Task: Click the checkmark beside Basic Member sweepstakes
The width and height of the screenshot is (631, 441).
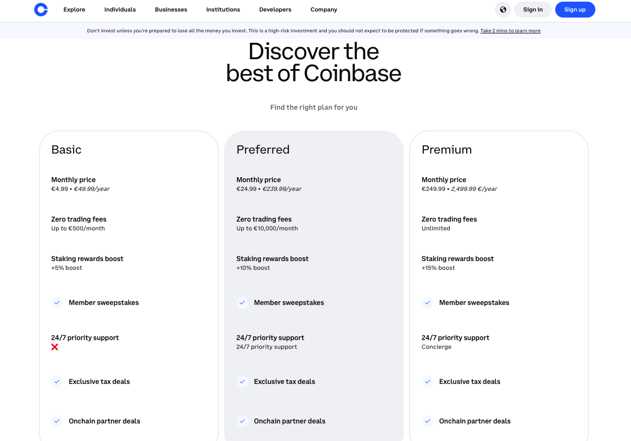Action: [57, 302]
